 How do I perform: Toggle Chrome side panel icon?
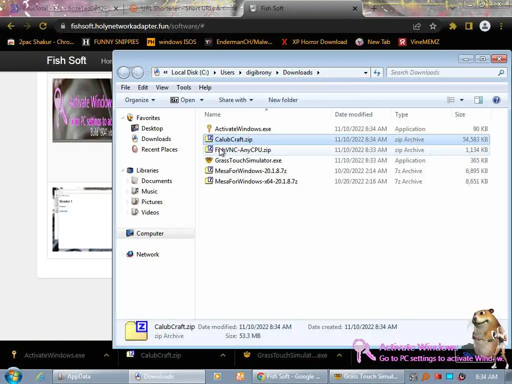coord(469,26)
